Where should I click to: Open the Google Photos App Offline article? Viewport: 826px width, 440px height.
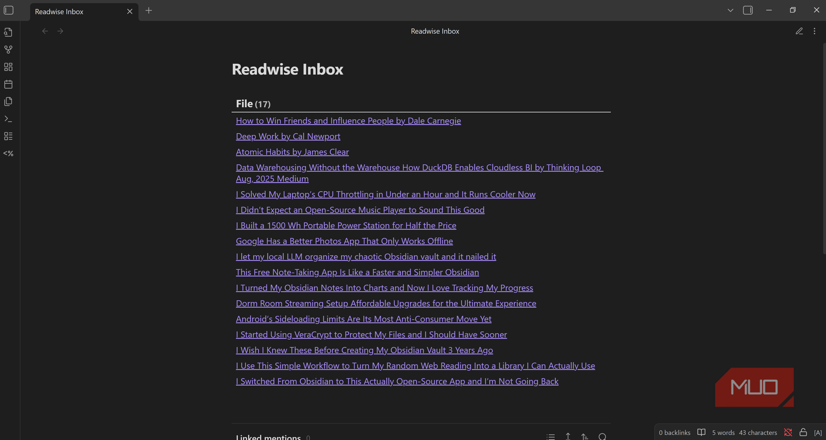(344, 241)
